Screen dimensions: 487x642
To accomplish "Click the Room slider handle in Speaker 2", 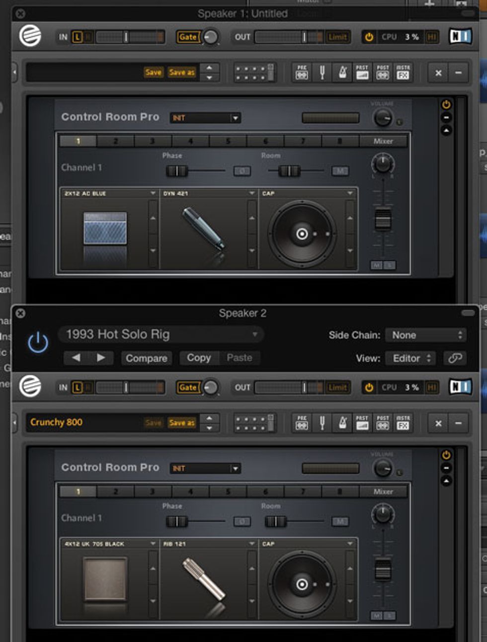I will pos(276,521).
